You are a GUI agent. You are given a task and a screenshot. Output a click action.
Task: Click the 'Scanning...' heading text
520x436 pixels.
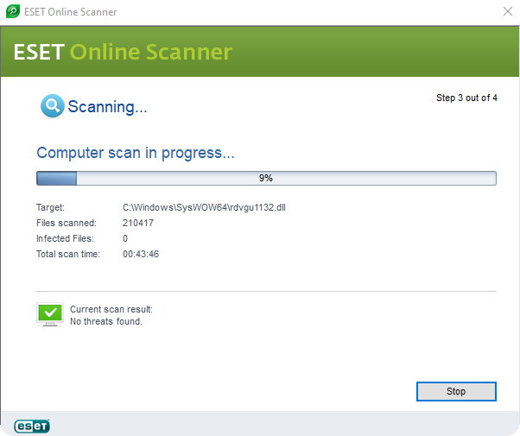(x=107, y=107)
